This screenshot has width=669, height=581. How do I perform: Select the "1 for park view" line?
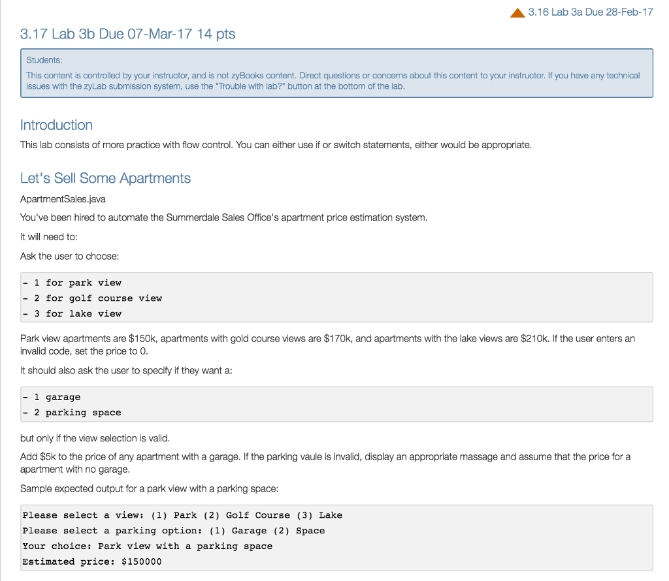point(72,282)
